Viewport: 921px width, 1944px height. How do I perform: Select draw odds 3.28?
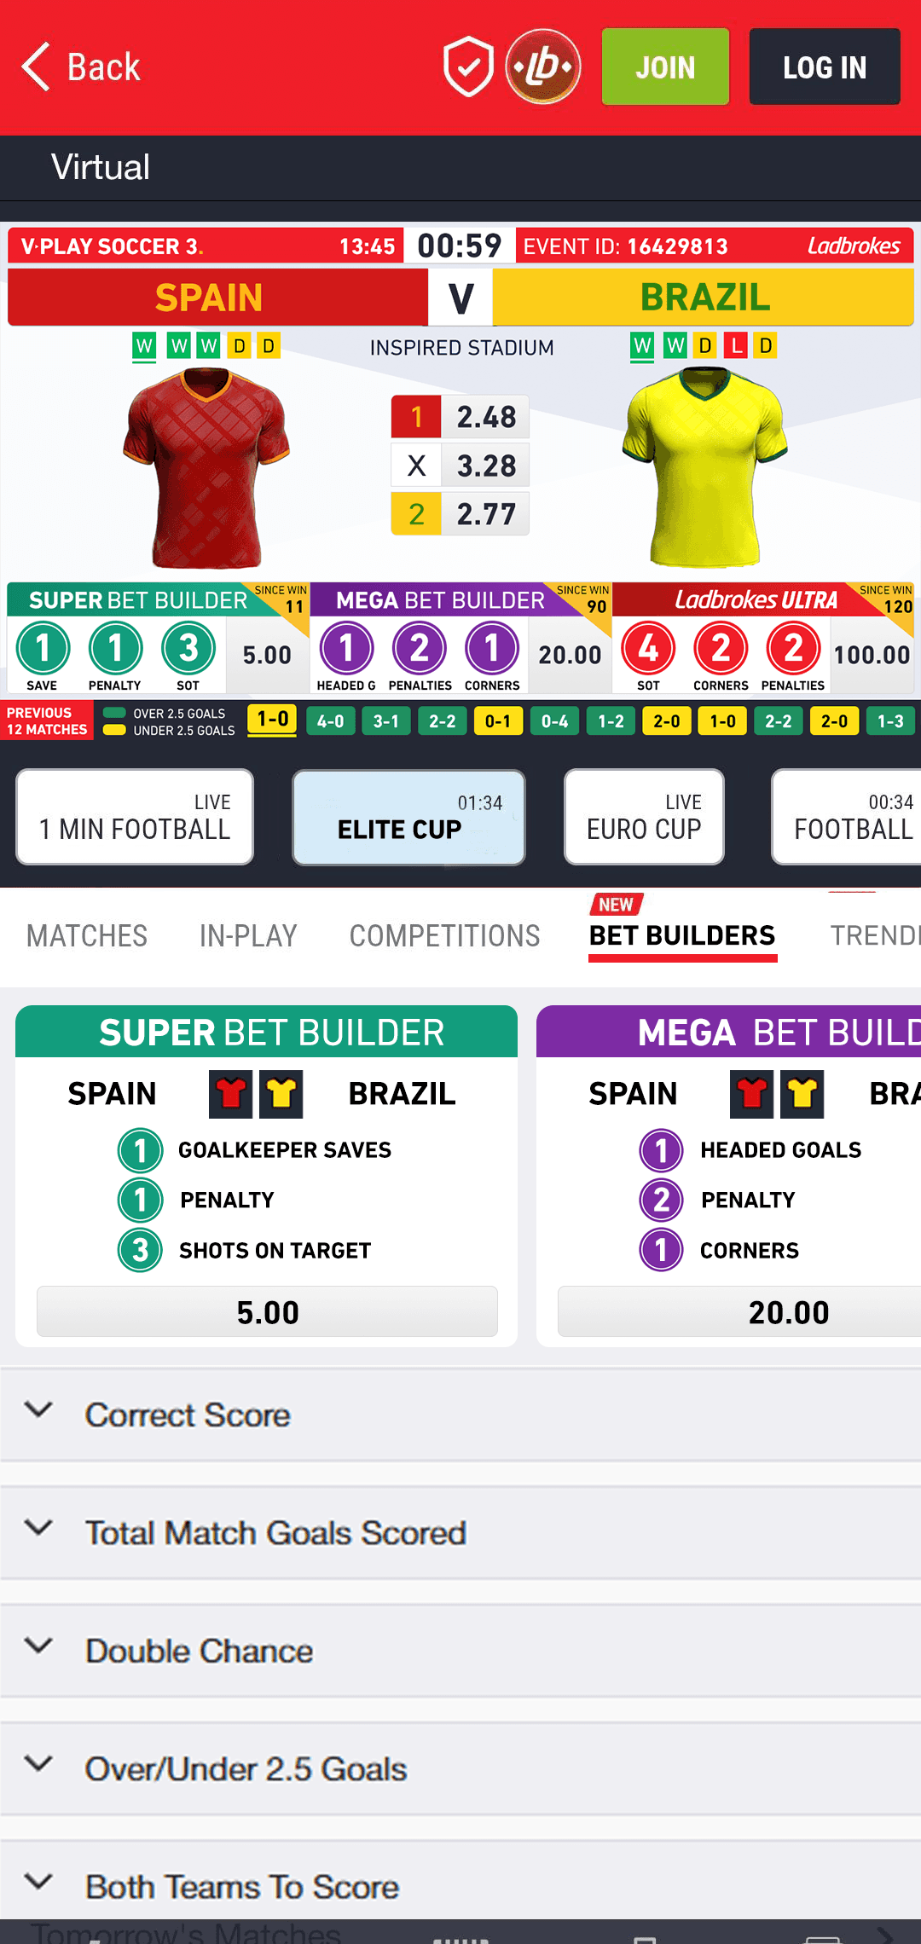click(x=460, y=466)
